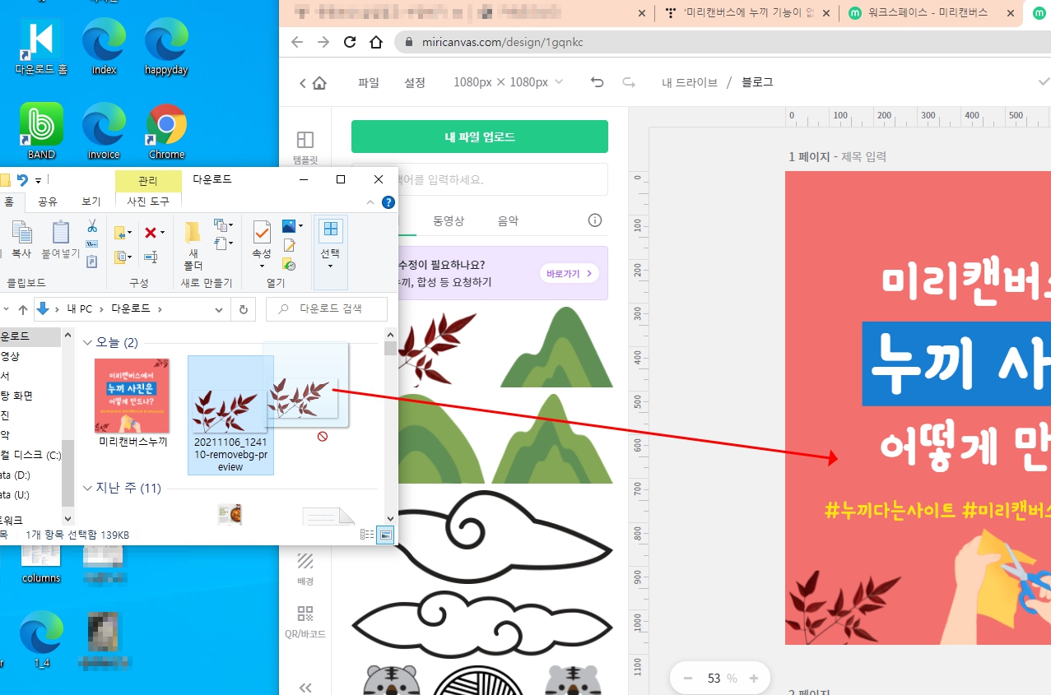
Task: Click the info icon beside the Music tab
Action: [x=595, y=220]
